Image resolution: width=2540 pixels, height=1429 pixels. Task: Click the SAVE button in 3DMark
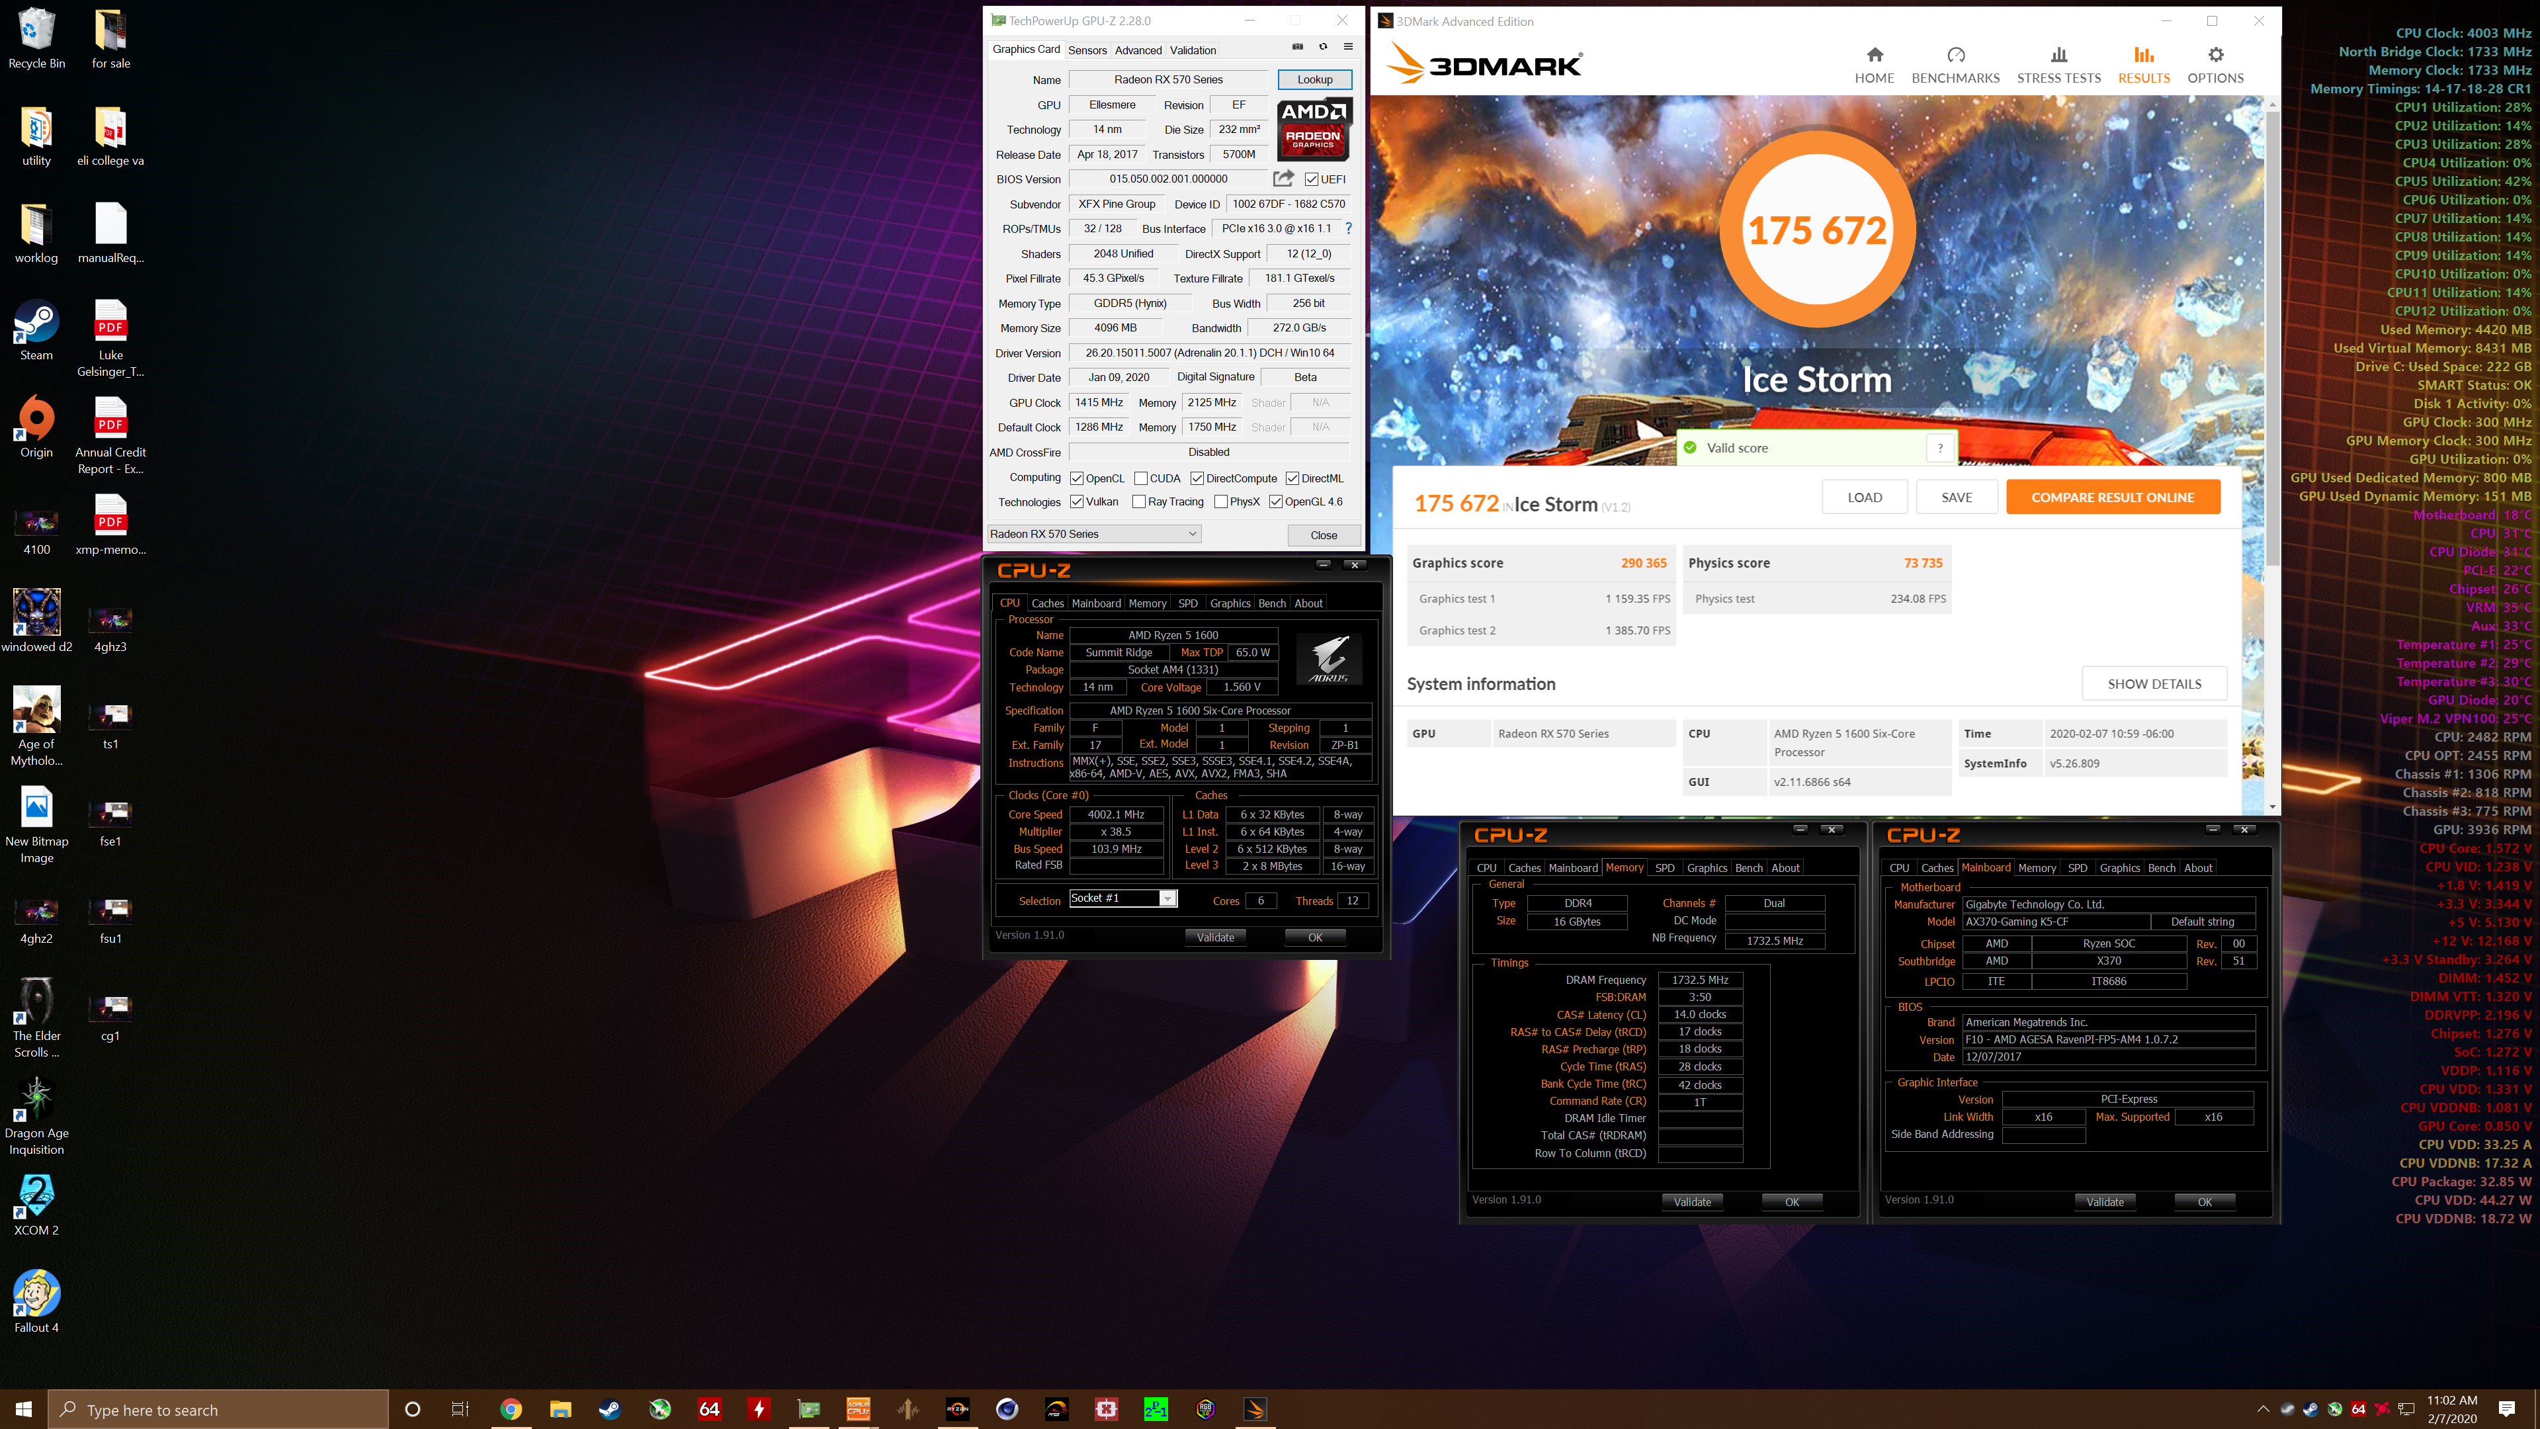[x=1957, y=497]
